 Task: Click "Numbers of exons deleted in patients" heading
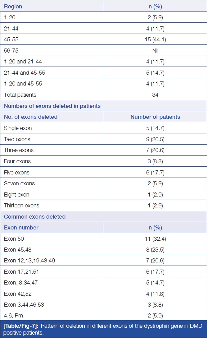pyautogui.click(x=52, y=106)
